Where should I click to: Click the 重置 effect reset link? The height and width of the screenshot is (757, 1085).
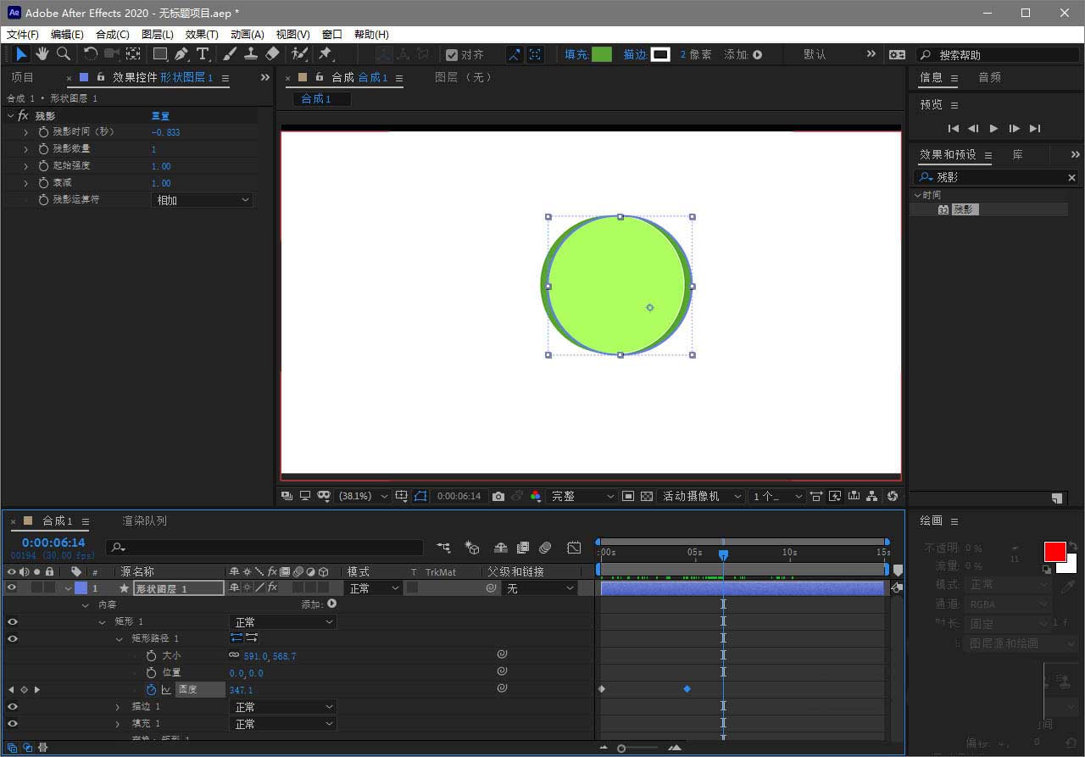[160, 115]
